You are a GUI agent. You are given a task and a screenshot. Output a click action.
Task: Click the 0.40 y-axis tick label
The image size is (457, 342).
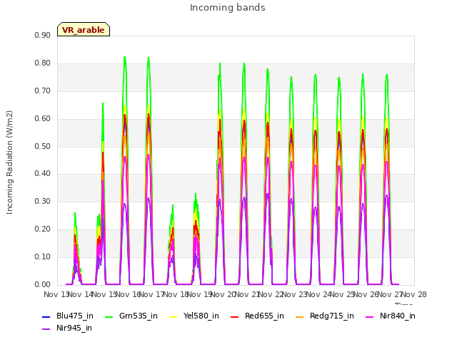(42, 174)
